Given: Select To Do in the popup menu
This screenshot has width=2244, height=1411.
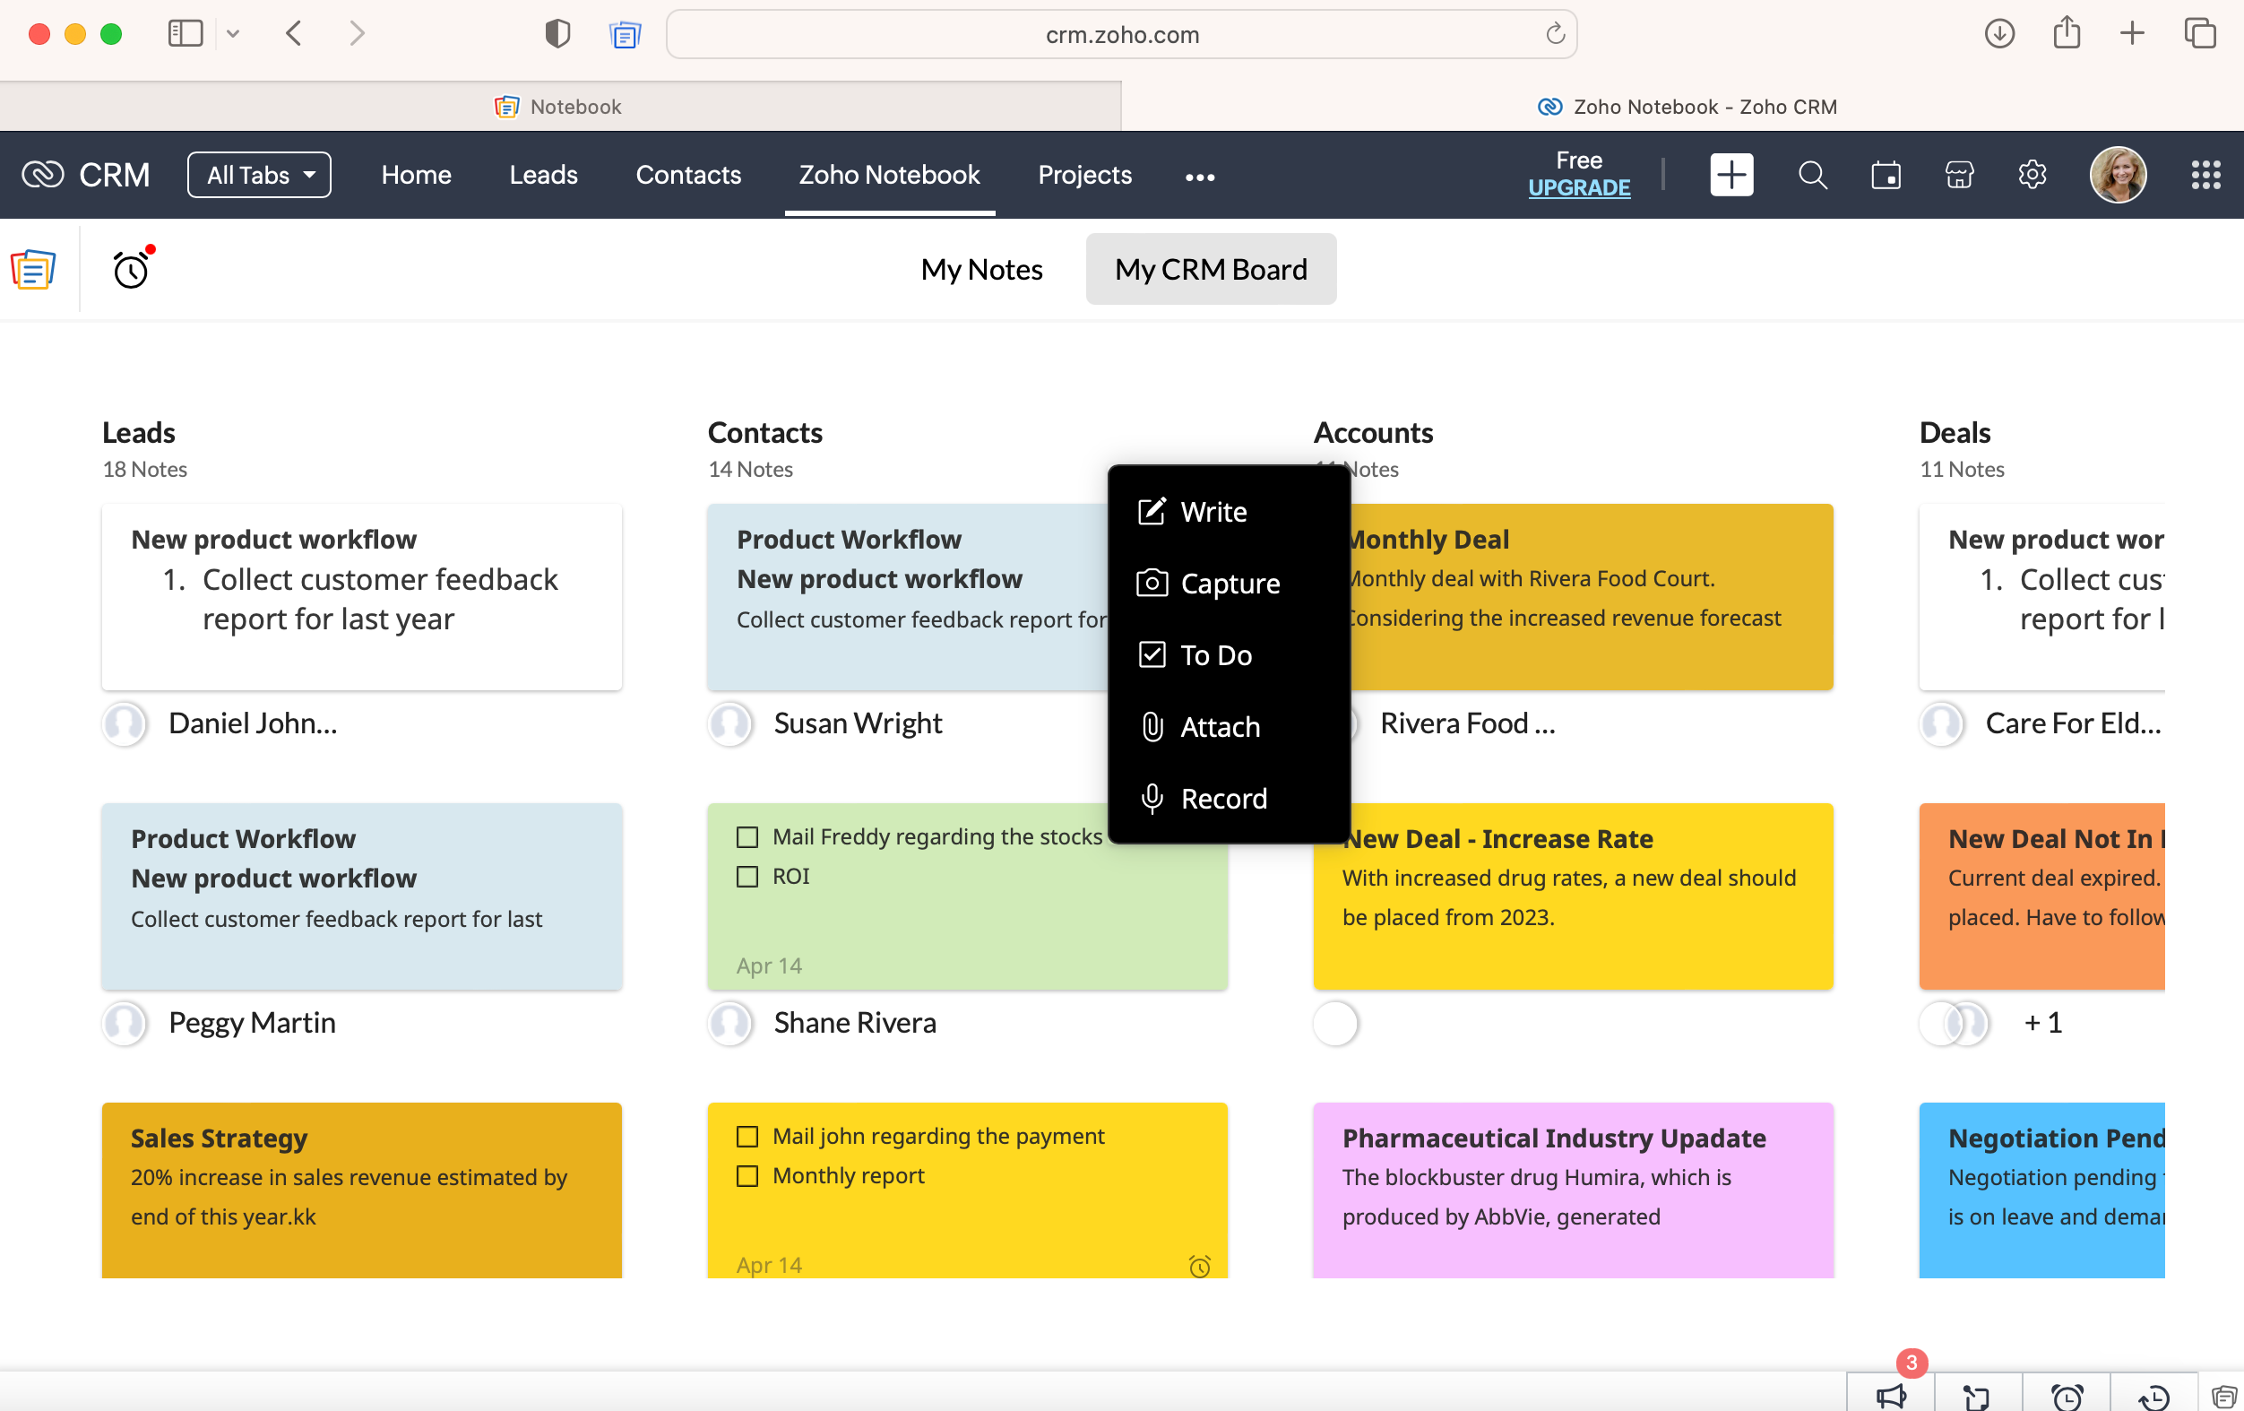Looking at the screenshot, I should pos(1215,655).
